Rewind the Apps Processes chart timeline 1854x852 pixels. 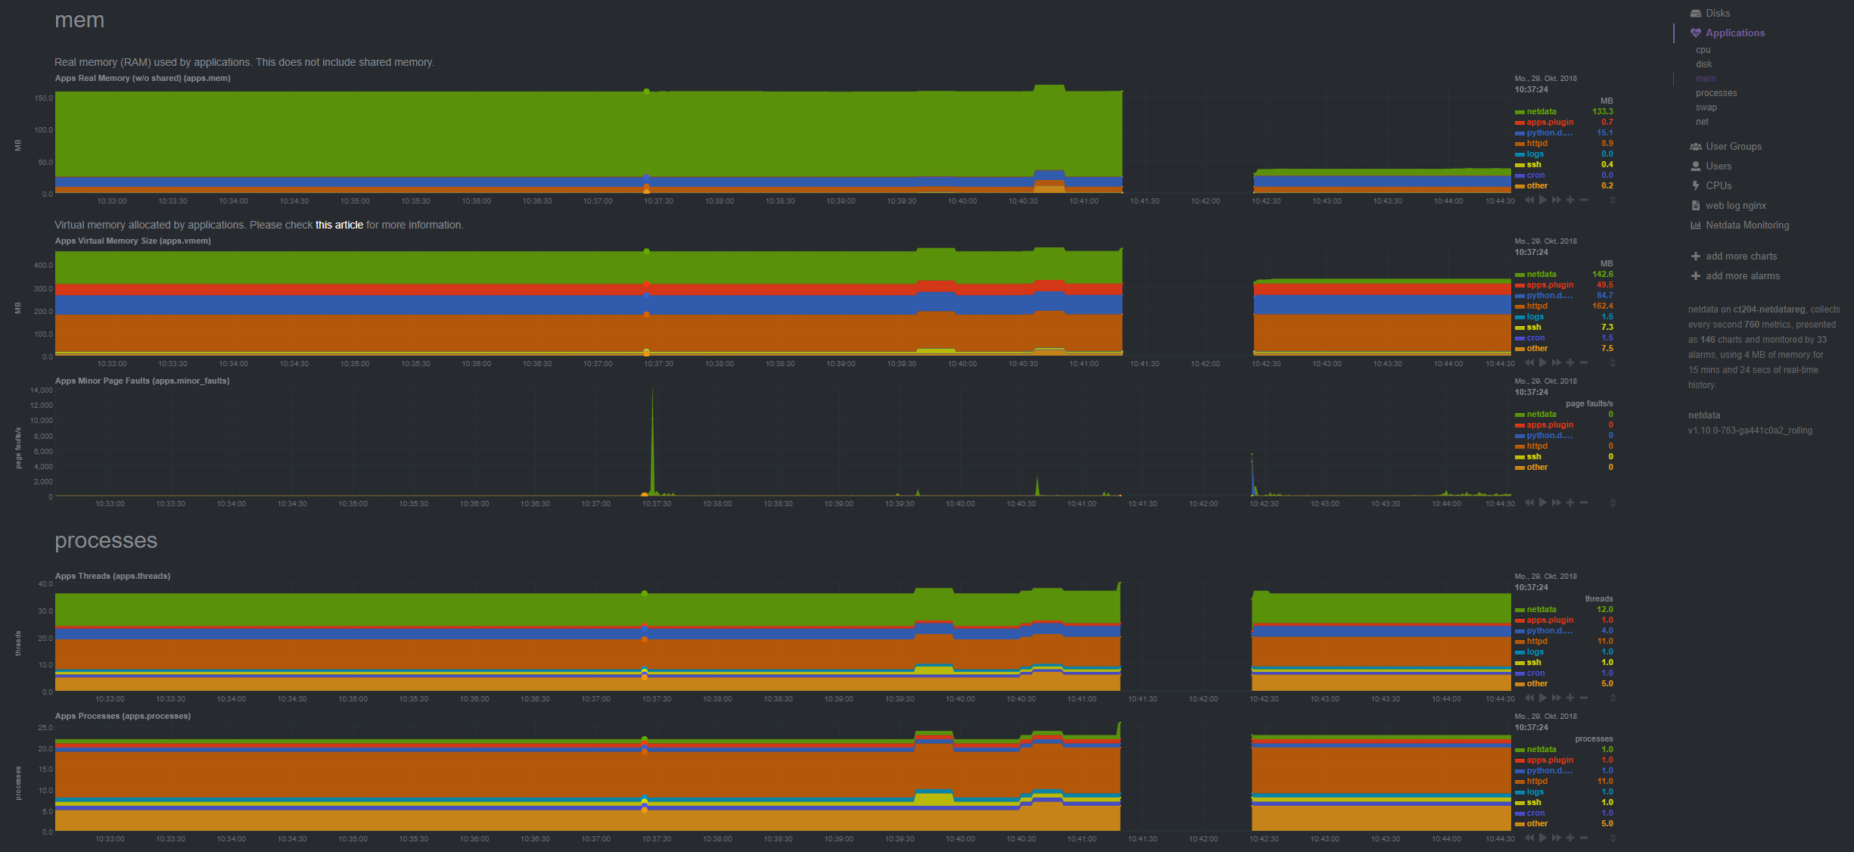(1529, 838)
